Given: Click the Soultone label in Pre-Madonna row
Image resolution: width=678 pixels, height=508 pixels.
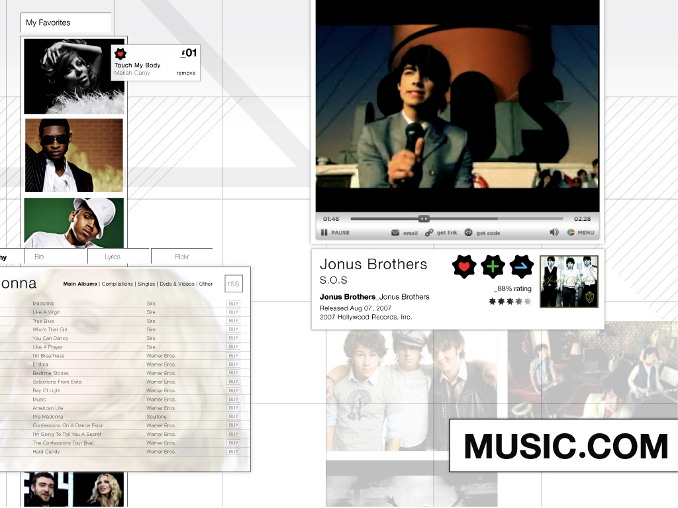Looking at the screenshot, I should (156, 417).
